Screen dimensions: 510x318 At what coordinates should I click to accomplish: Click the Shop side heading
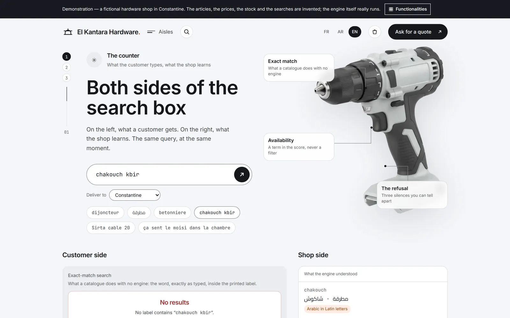pyautogui.click(x=313, y=255)
